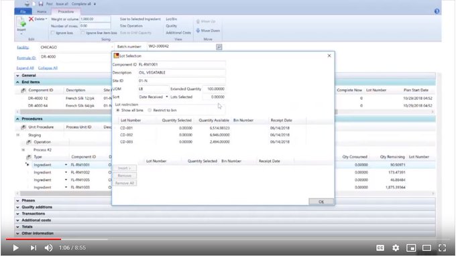Screen dimensions: 456x256
Task: Seek on the video progress bar
Action: click(x=228, y=239)
